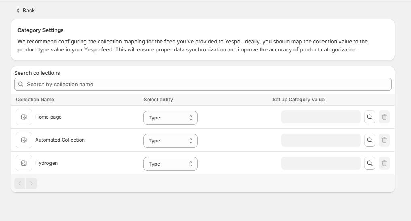Click the search icon in the Home page row
The width and height of the screenshot is (411, 221).
pos(370,117)
